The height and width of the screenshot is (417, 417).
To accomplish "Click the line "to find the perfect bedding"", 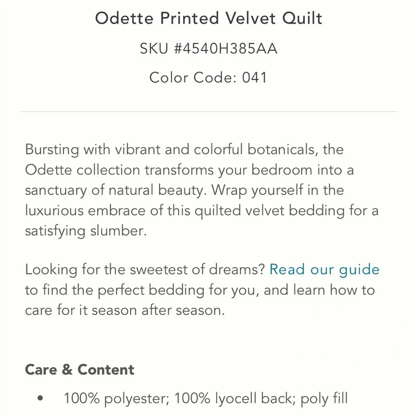I will [x=114, y=290].
